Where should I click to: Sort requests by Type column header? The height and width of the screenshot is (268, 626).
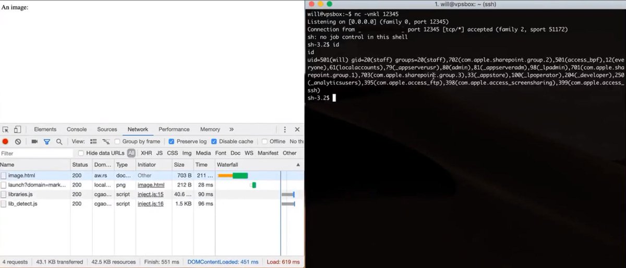(x=124, y=165)
